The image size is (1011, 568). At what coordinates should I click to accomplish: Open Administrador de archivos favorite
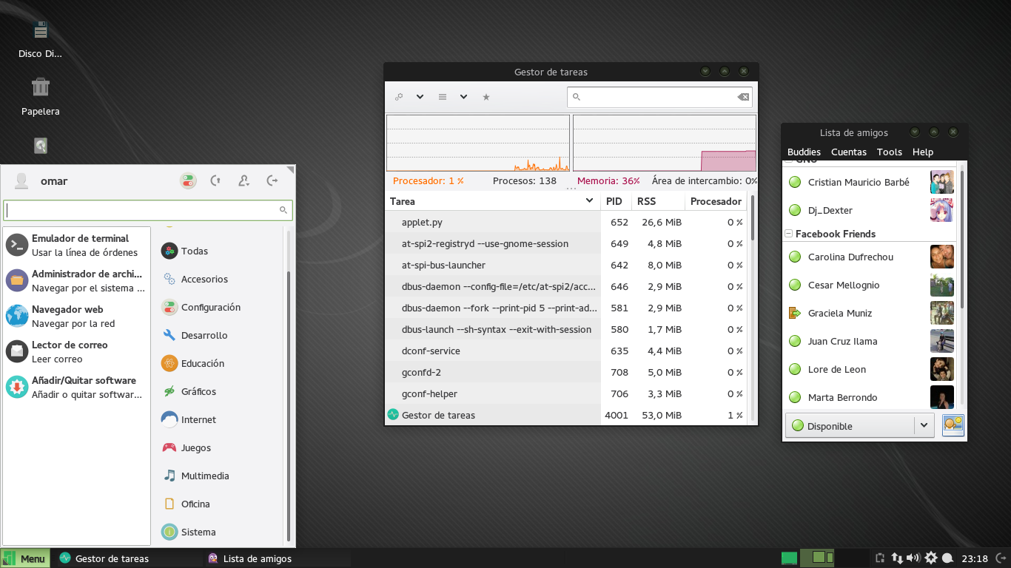click(x=76, y=281)
